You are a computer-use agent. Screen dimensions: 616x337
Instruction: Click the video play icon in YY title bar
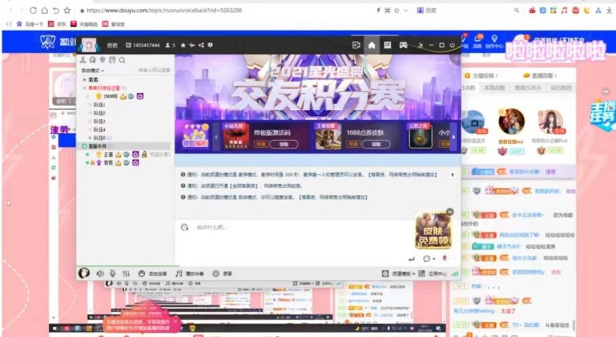[x=356, y=45]
